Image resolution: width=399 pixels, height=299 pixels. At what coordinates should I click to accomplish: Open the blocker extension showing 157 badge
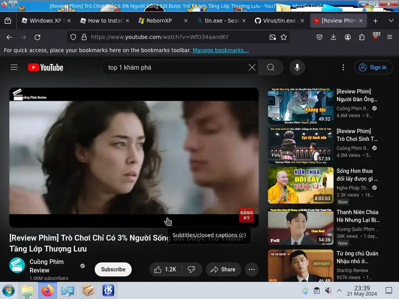click(x=376, y=36)
